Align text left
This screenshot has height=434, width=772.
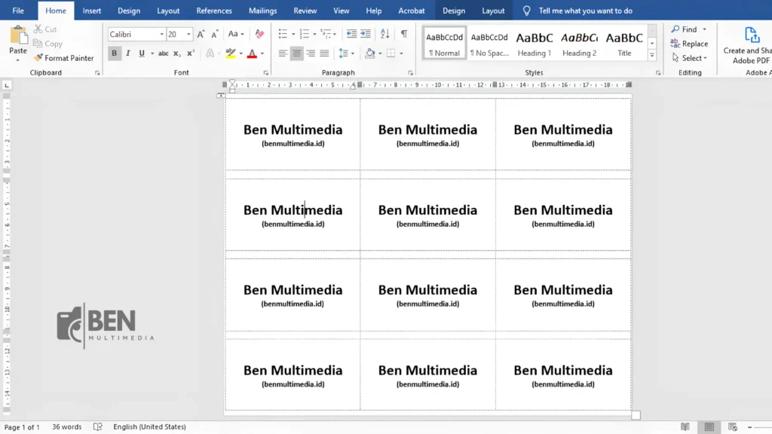coord(283,53)
